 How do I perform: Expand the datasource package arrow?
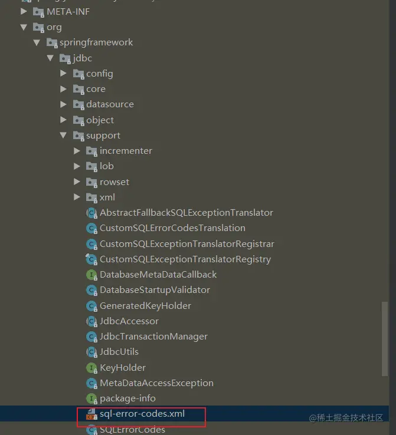point(63,104)
